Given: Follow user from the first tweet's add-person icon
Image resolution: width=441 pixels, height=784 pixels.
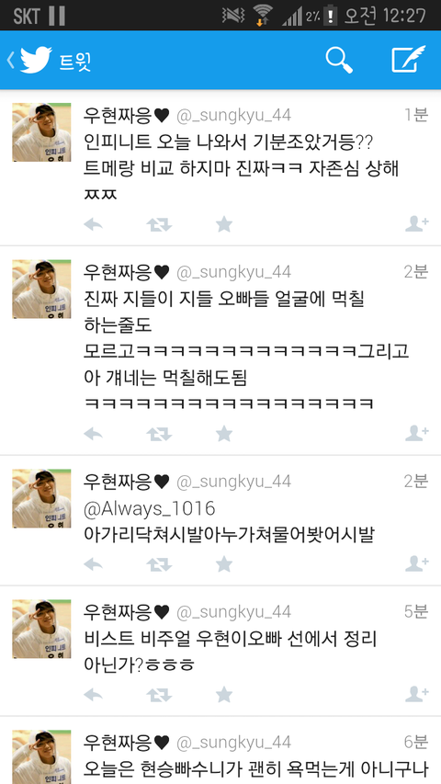Looking at the screenshot, I should tap(416, 224).
